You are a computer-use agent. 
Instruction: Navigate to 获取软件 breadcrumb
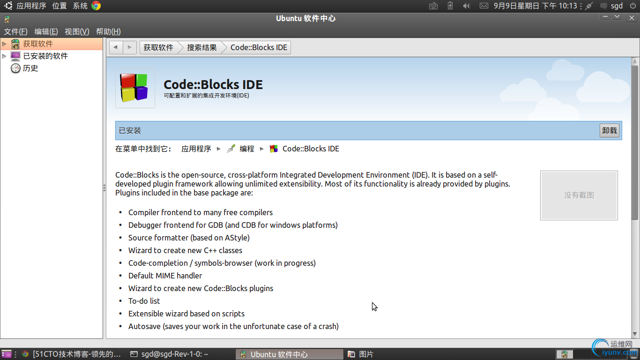[158, 47]
